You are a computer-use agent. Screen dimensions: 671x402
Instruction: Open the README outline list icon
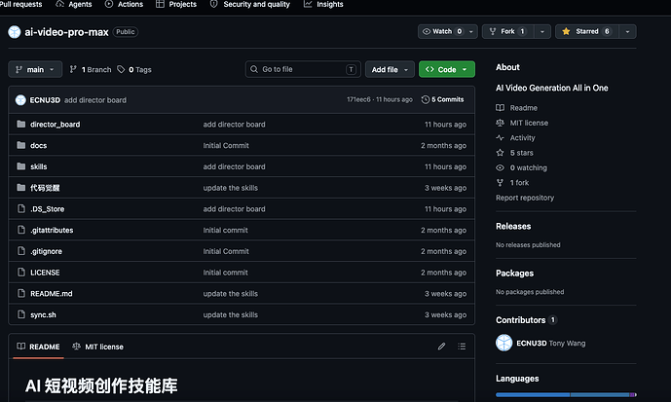click(462, 347)
